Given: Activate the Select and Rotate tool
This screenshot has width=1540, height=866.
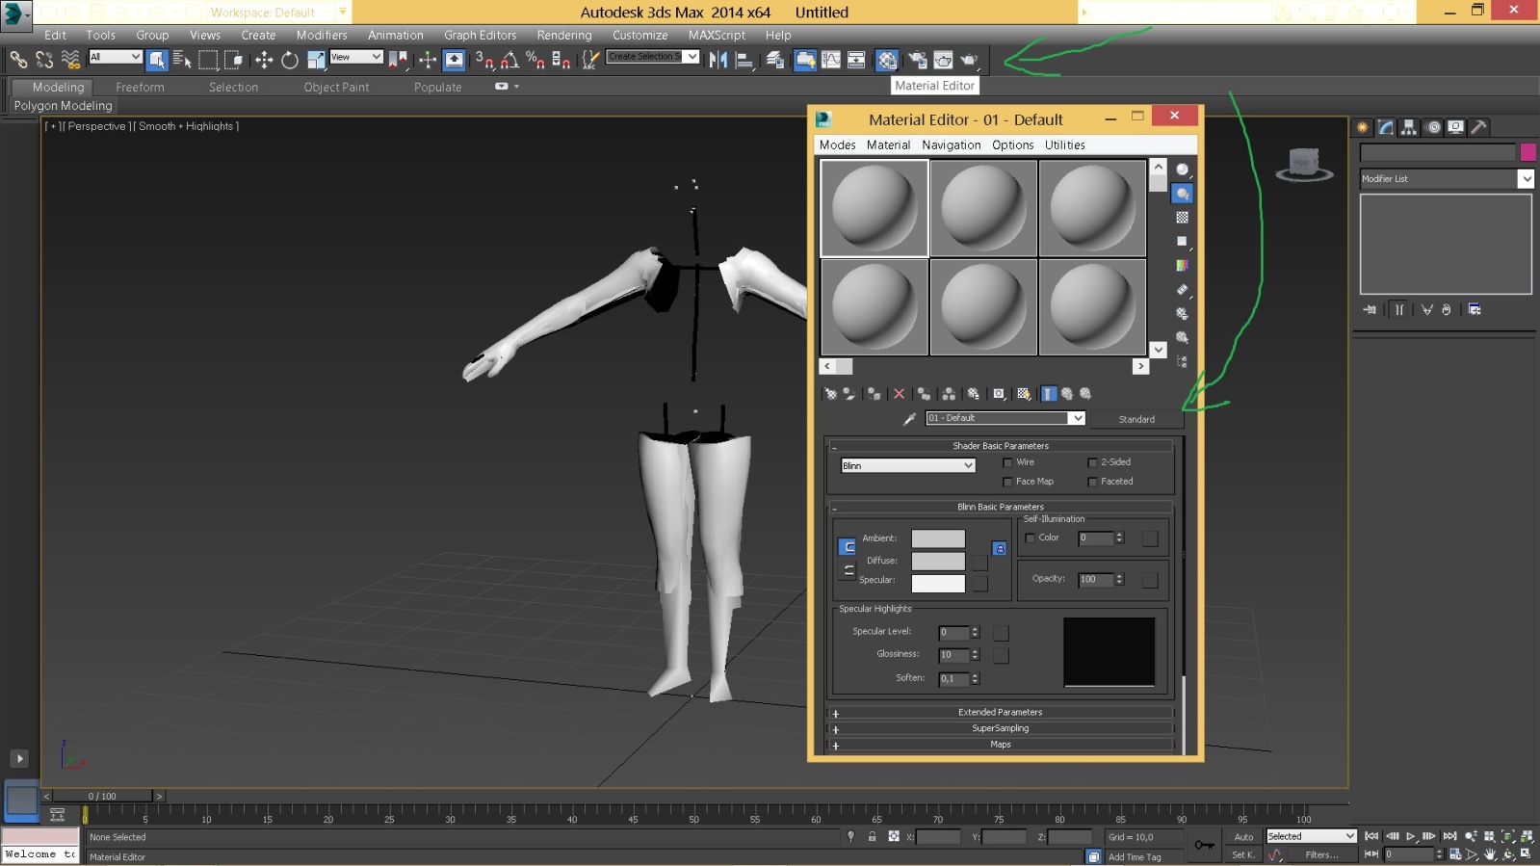Looking at the screenshot, I should (x=290, y=60).
